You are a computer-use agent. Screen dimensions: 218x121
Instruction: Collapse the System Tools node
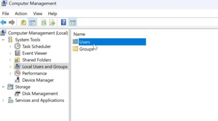point(3,40)
